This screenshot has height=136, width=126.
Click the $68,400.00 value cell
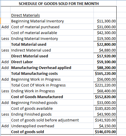[105, 91]
